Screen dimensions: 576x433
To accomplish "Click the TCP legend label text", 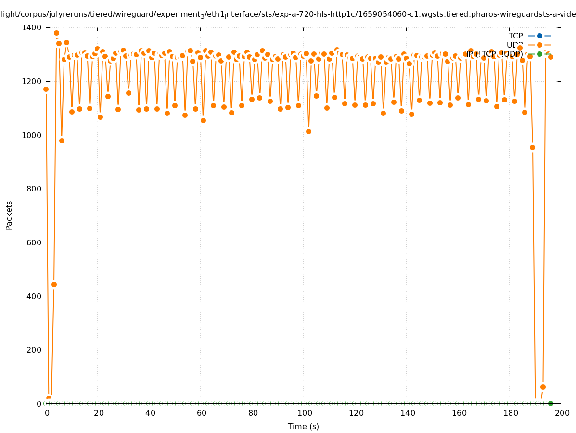I will click(x=515, y=36).
